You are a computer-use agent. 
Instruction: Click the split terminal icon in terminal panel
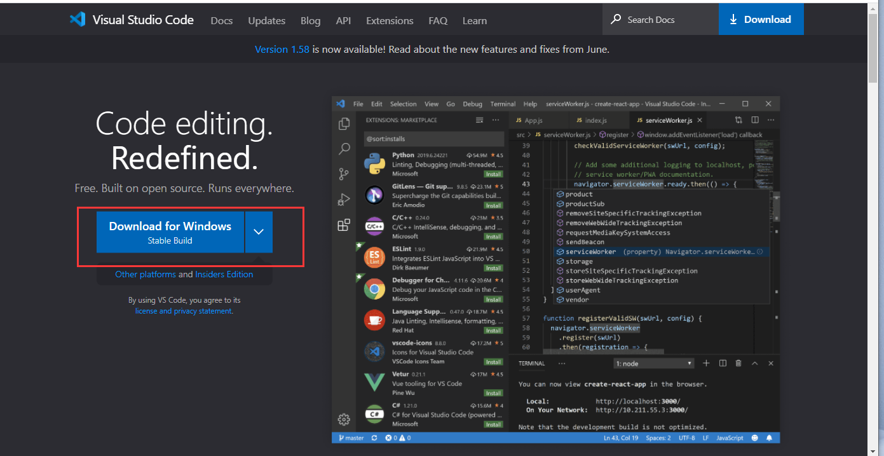pyautogui.click(x=723, y=363)
